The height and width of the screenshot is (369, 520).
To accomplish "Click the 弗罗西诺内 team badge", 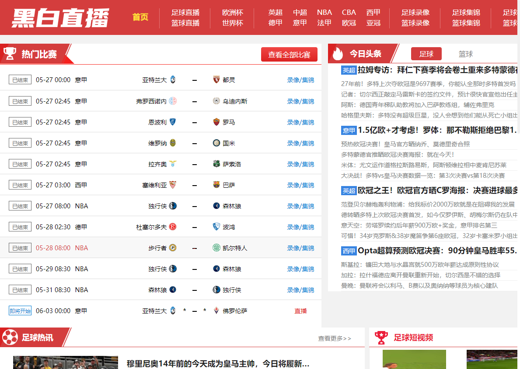I will coord(173,101).
